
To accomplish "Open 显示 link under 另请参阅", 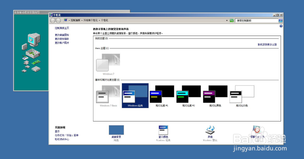I will tap(57, 131).
